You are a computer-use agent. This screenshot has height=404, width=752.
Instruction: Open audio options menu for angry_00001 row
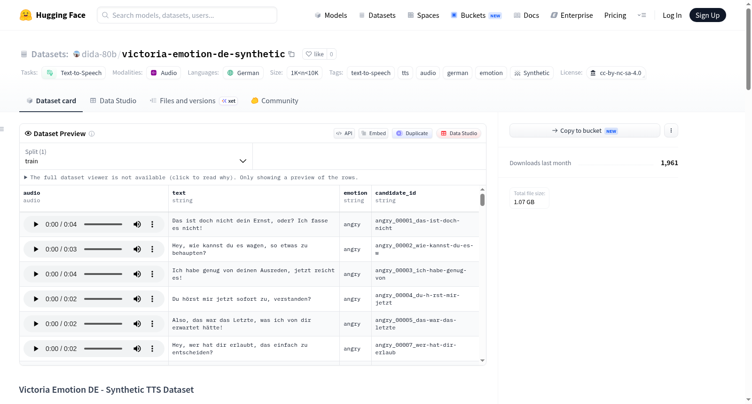(152, 224)
